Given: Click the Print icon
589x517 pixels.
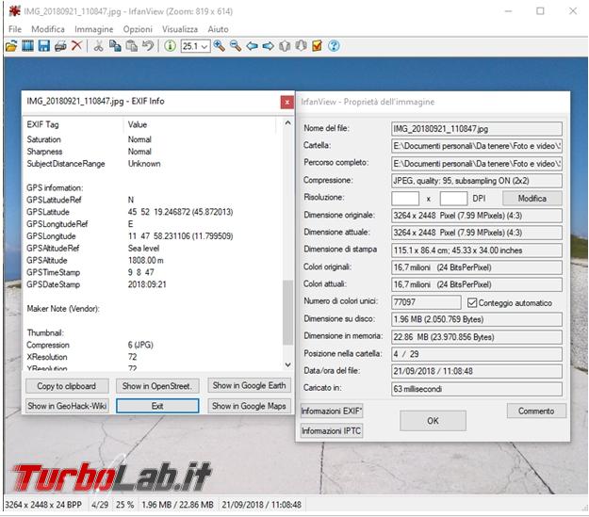Looking at the screenshot, I should point(60,46).
